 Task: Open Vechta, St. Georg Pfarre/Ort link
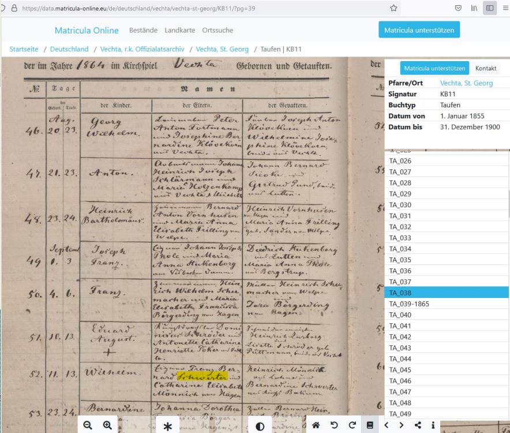[x=466, y=83]
